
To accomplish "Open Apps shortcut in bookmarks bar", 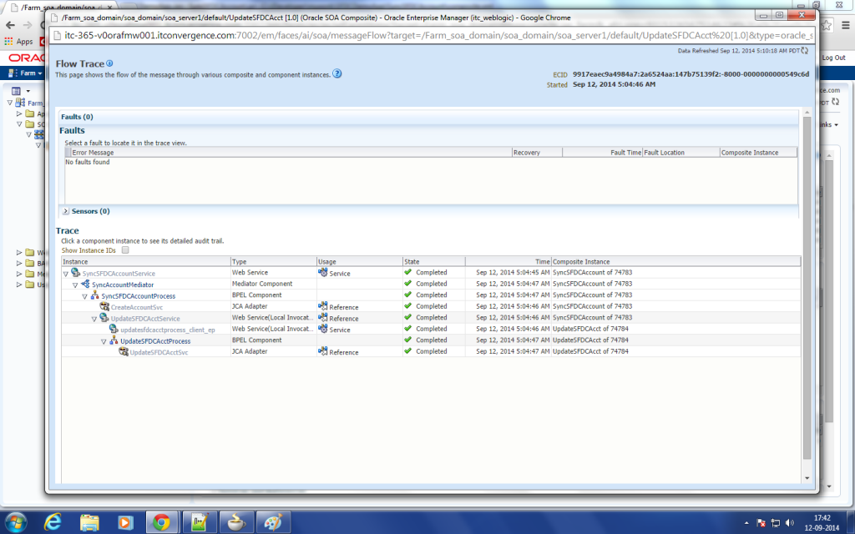I will click(x=18, y=42).
